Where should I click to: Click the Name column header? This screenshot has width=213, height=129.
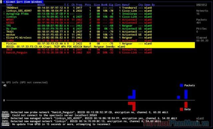pyautogui.click(x=9, y=5)
